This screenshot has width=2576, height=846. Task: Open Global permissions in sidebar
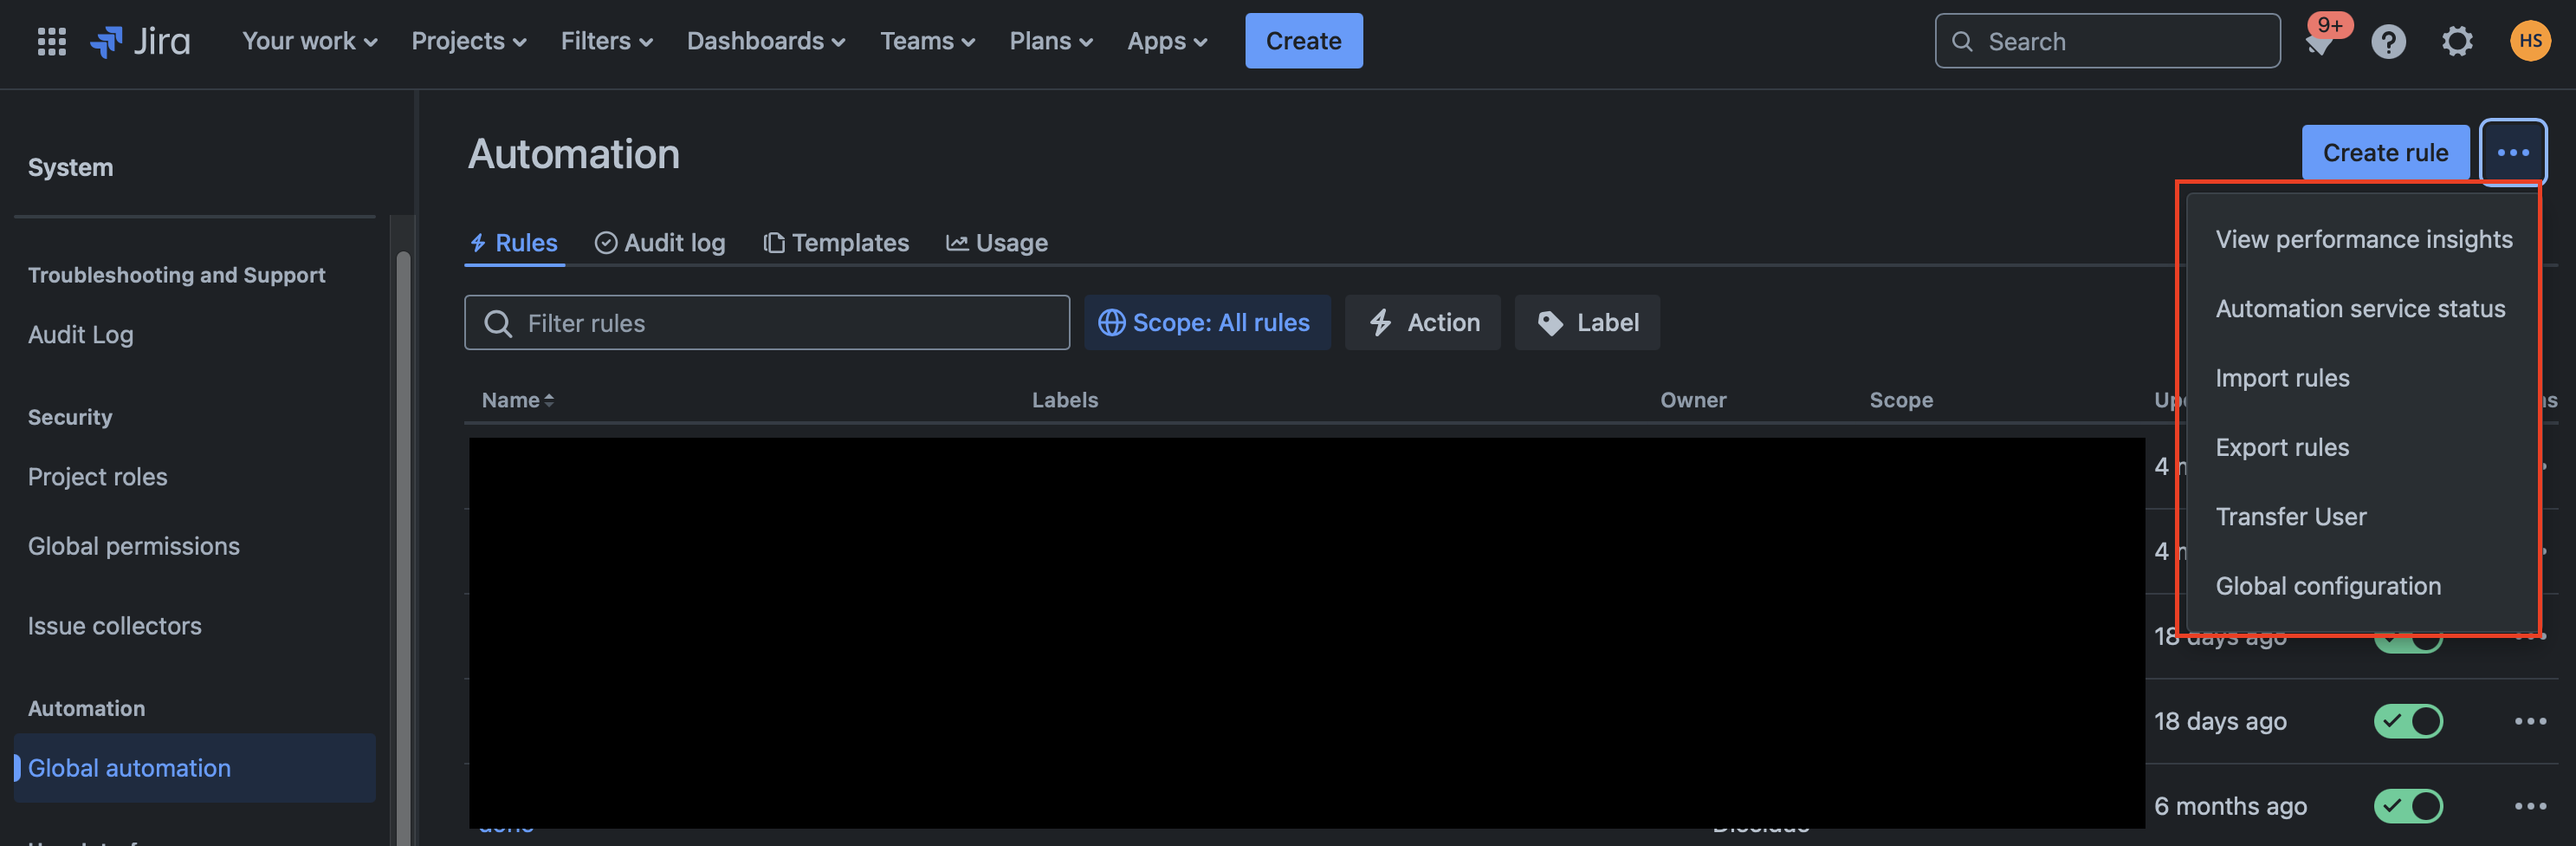tap(133, 547)
